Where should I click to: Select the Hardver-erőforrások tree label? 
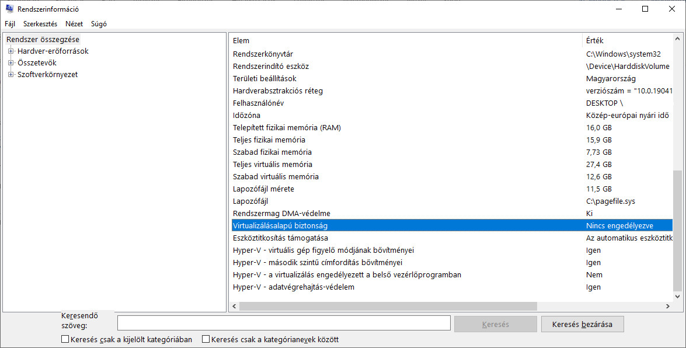coord(53,51)
